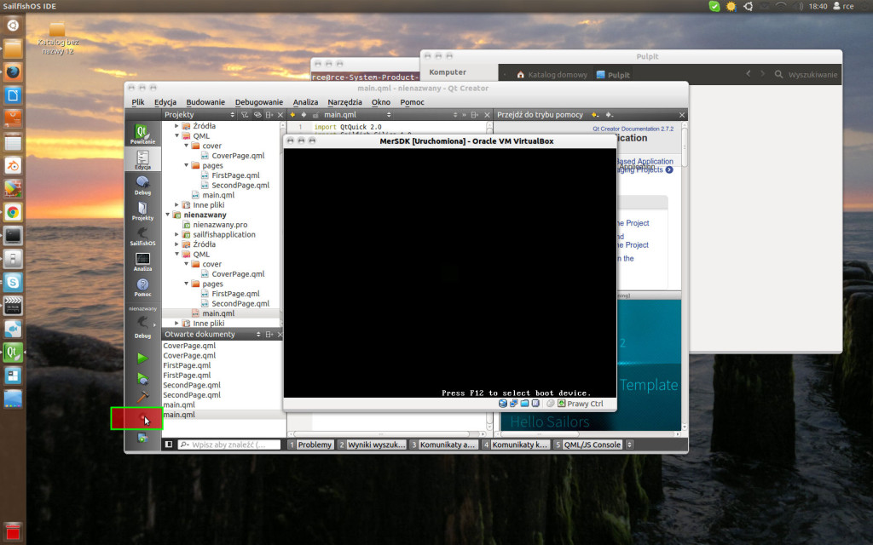Click the Pomoc mode icon in sidebar
Viewport: 873px width, 545px height.
tap(142, 287)
